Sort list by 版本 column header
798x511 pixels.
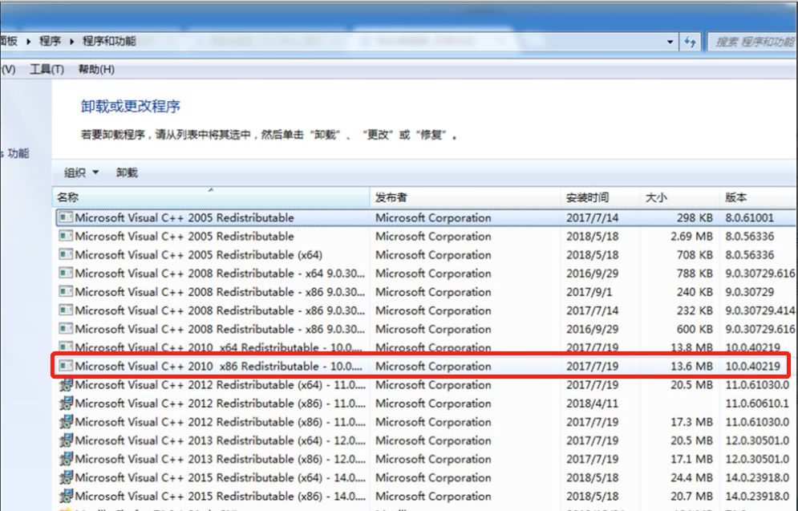[759, 197]
